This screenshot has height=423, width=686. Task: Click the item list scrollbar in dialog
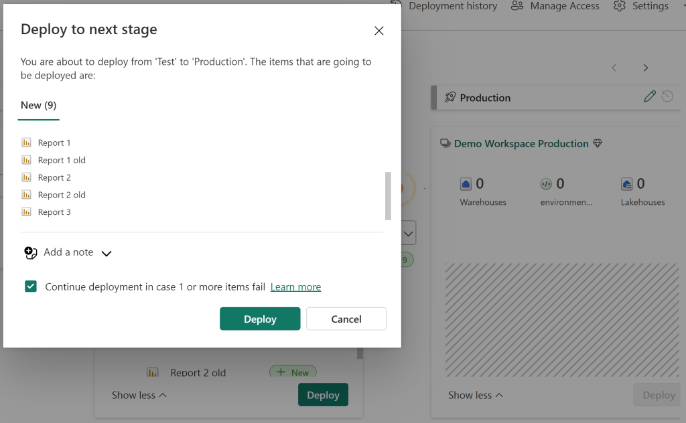(388, 195)
